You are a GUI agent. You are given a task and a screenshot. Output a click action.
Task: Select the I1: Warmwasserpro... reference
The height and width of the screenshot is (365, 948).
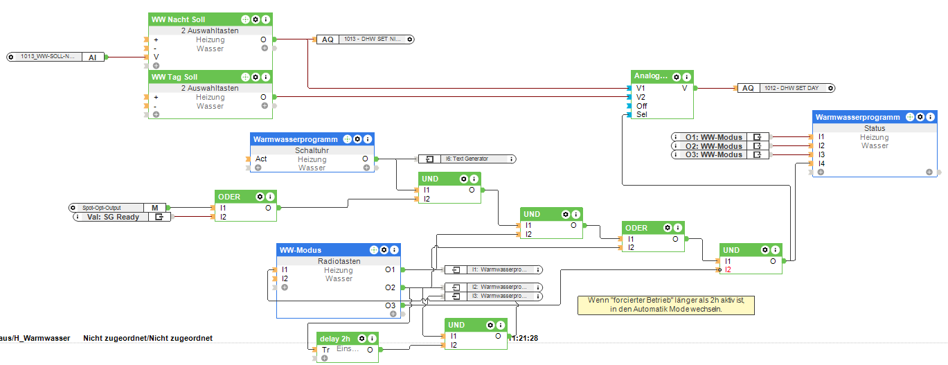pyautogui.click(x=493, y=269)
